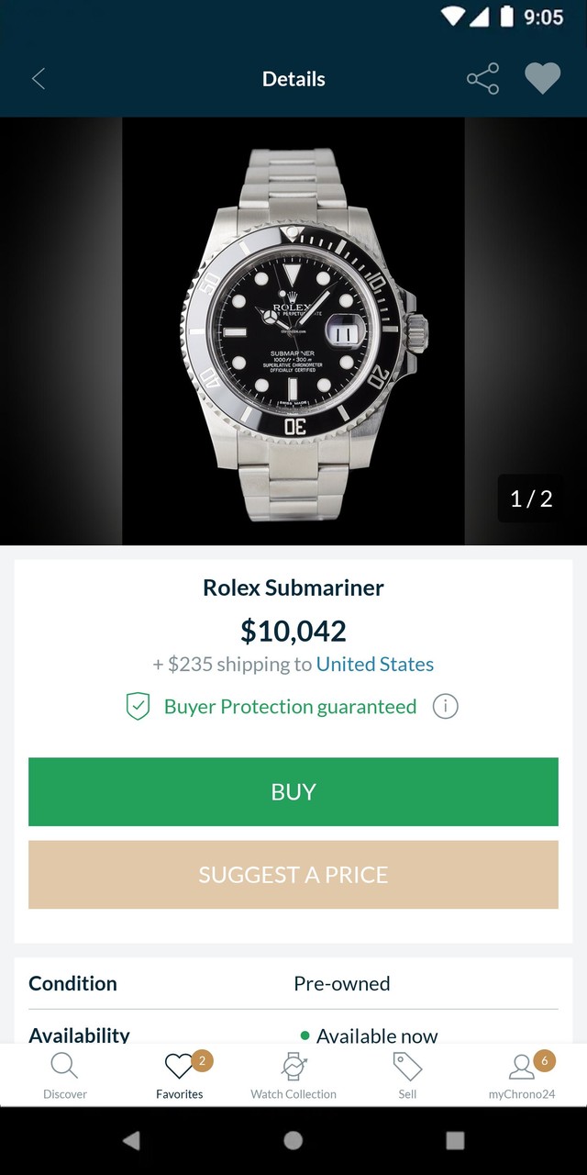This screenshot has width=587, height=1175.
Task: Tap the $10,042 price
Action: click(x=293, y=632)
